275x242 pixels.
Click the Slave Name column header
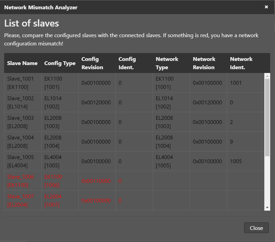pos(22,63)
